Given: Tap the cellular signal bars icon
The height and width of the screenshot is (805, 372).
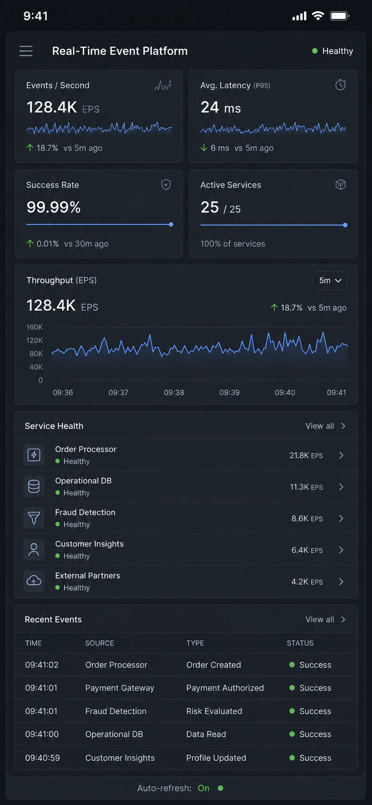Looking at the screenshot, I should coord(299,16).
